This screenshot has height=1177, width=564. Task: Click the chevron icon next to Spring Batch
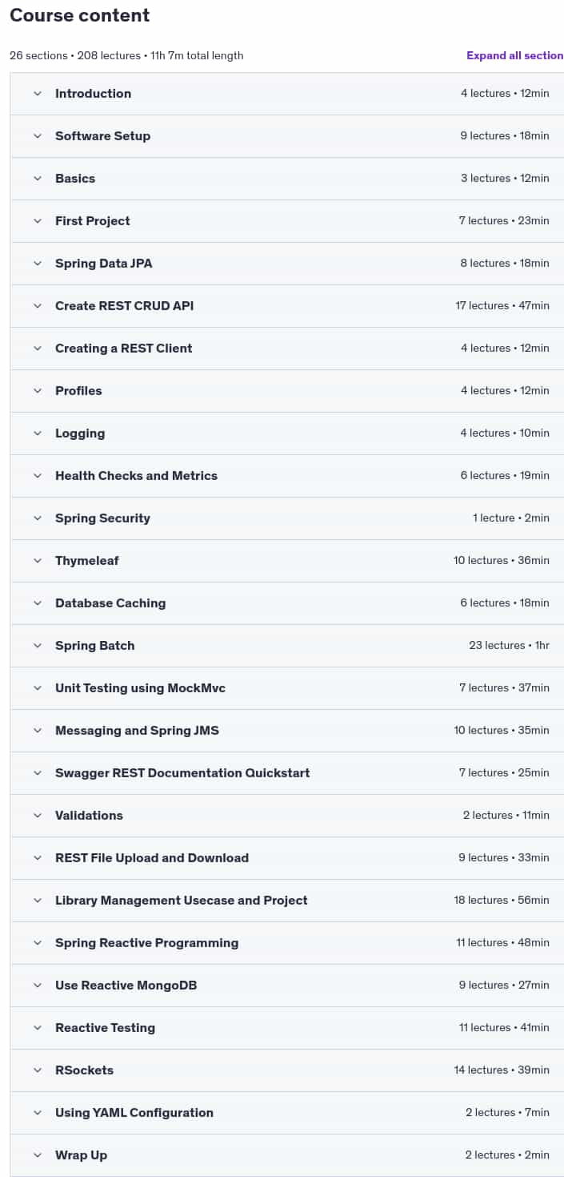(x=38, y=646)
